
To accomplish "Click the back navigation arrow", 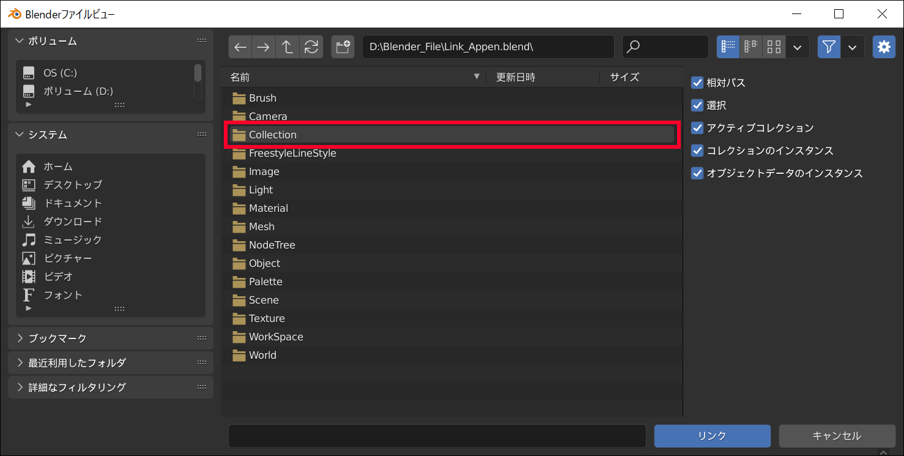I will pyautogui.click(x=240, y=47).
